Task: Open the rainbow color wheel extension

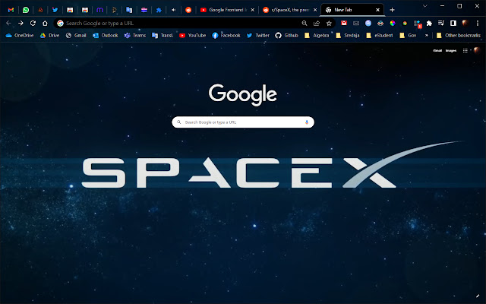Action: point(393,24)
